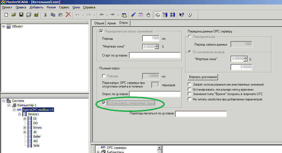Expand the AI group node
Screen dimensions: 282x153
25,132
